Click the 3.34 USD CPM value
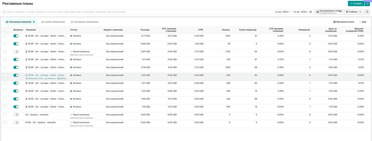 [x=199, y=91]
